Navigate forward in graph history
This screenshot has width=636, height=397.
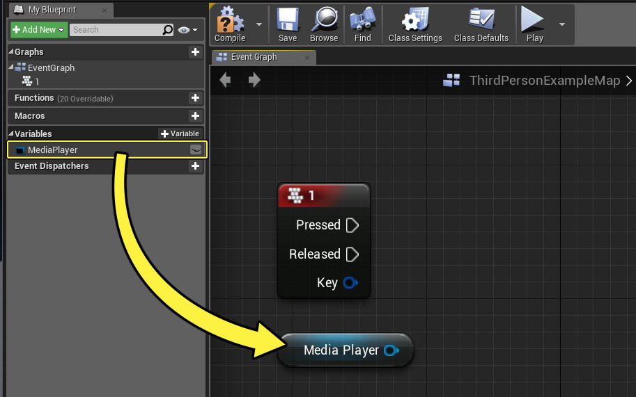point(254,80)
